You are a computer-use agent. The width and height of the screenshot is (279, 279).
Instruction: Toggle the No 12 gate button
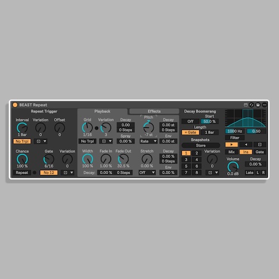(x=49, y=173)
